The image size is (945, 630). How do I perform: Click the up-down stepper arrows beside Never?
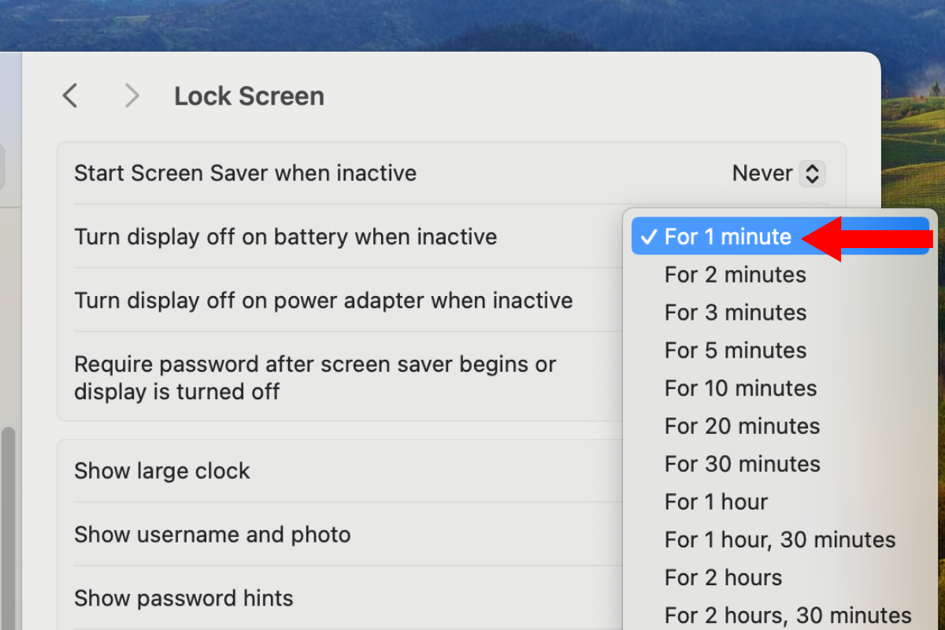tap(812, 173)
